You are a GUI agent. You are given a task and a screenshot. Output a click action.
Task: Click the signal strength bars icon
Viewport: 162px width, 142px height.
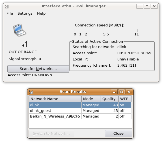(25, 44)
